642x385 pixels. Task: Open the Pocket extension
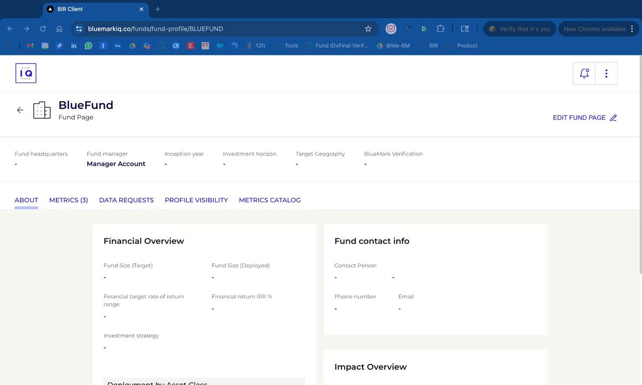tap(391, 29)
